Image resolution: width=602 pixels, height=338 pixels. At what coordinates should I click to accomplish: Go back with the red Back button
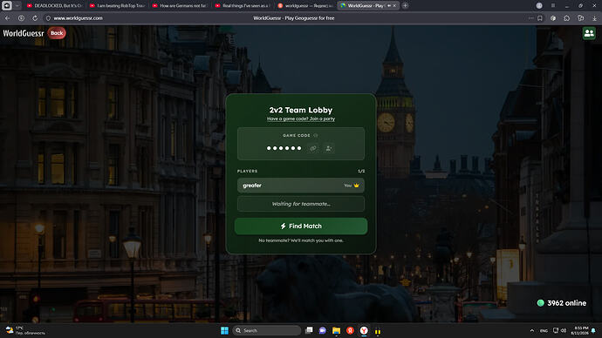click(x=57, y=33)
